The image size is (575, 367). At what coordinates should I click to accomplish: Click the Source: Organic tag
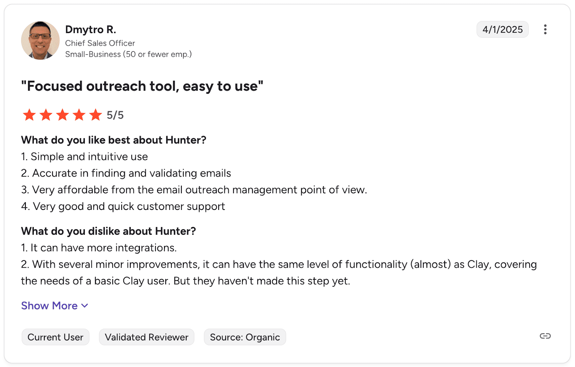point(245,337)
